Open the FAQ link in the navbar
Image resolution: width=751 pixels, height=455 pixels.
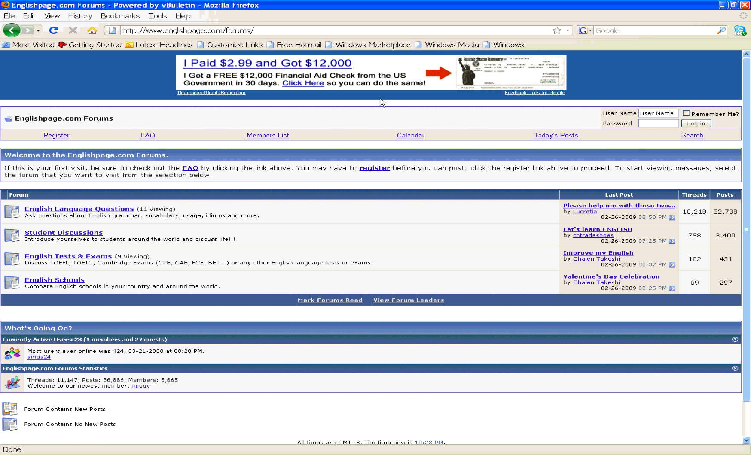tap(148, 135)
